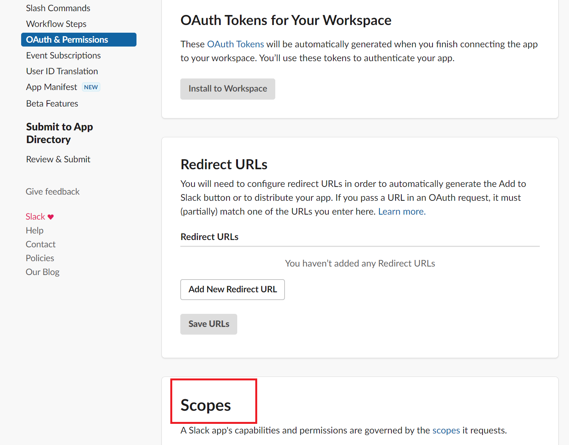This screenshot has width=569, height=445.
Task: Open the Policies link
Action: [40, 258]
